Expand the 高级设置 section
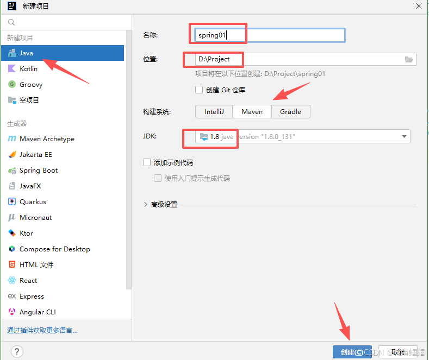The width and height of the screenshot is (429, 360). point(145,205)
